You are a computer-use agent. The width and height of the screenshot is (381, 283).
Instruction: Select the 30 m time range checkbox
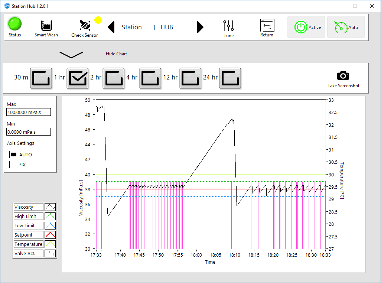coord(41,78)
